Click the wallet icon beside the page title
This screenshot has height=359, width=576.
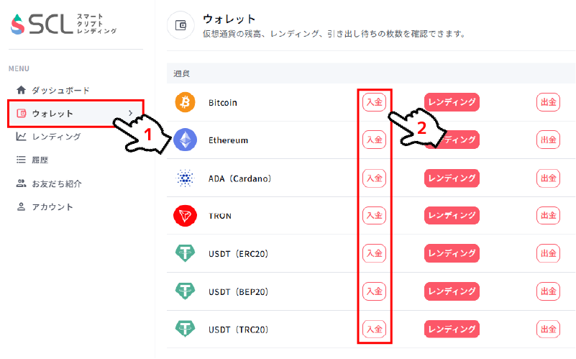click(181, 26)
